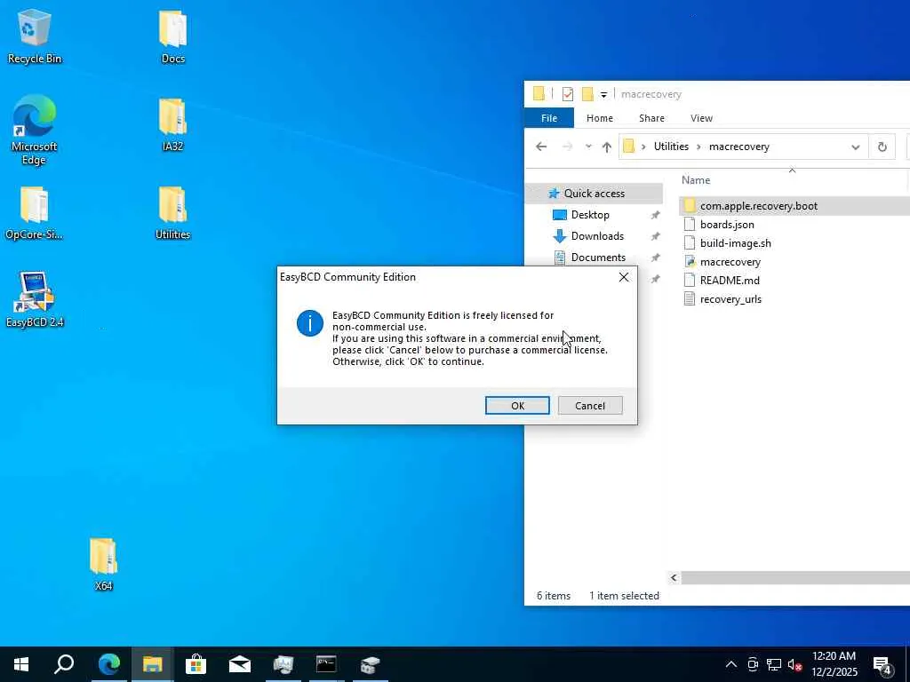Select the IA32 folder on desktop
This screenshot has height=682, width=910.
coord(173,124)
